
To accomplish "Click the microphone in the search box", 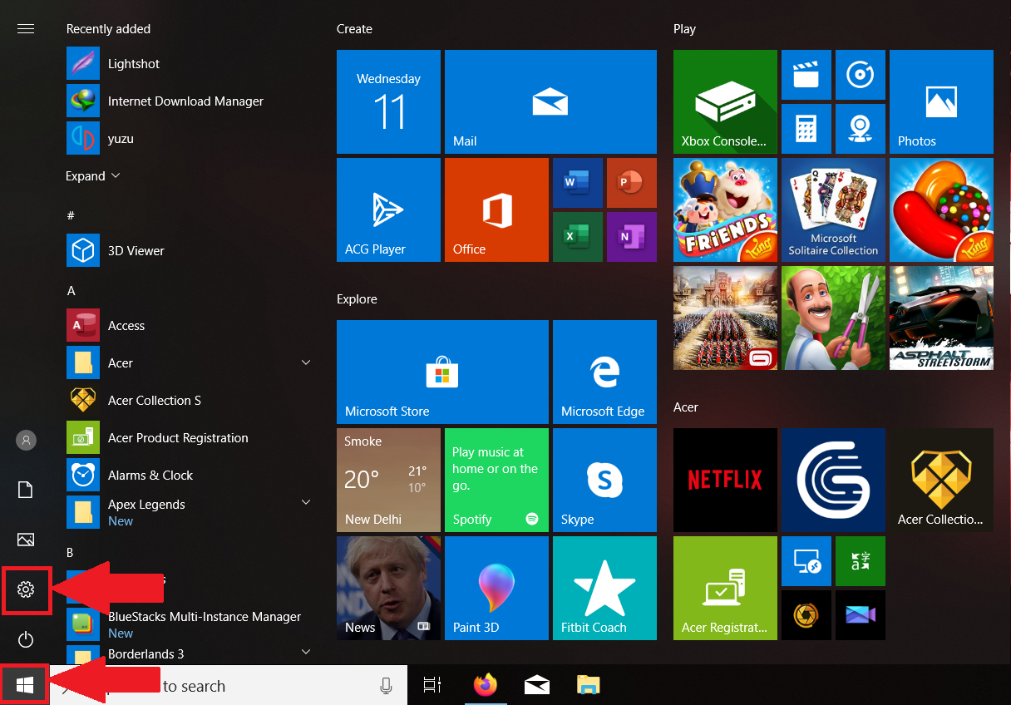I will [386, 686].
